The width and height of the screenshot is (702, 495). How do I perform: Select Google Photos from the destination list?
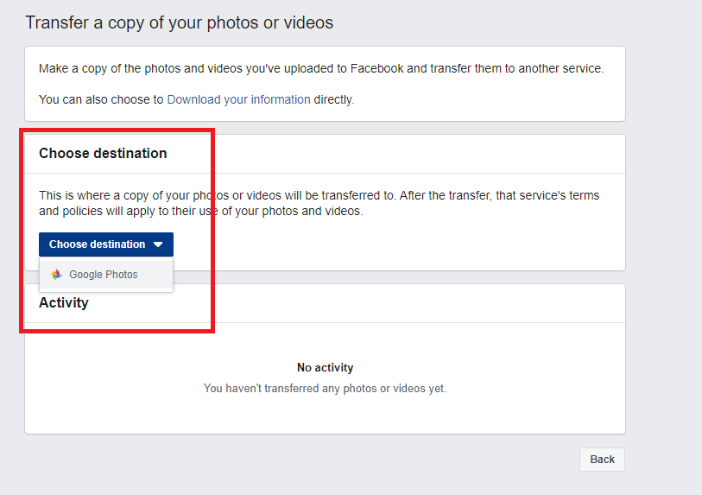pos(104,275)
